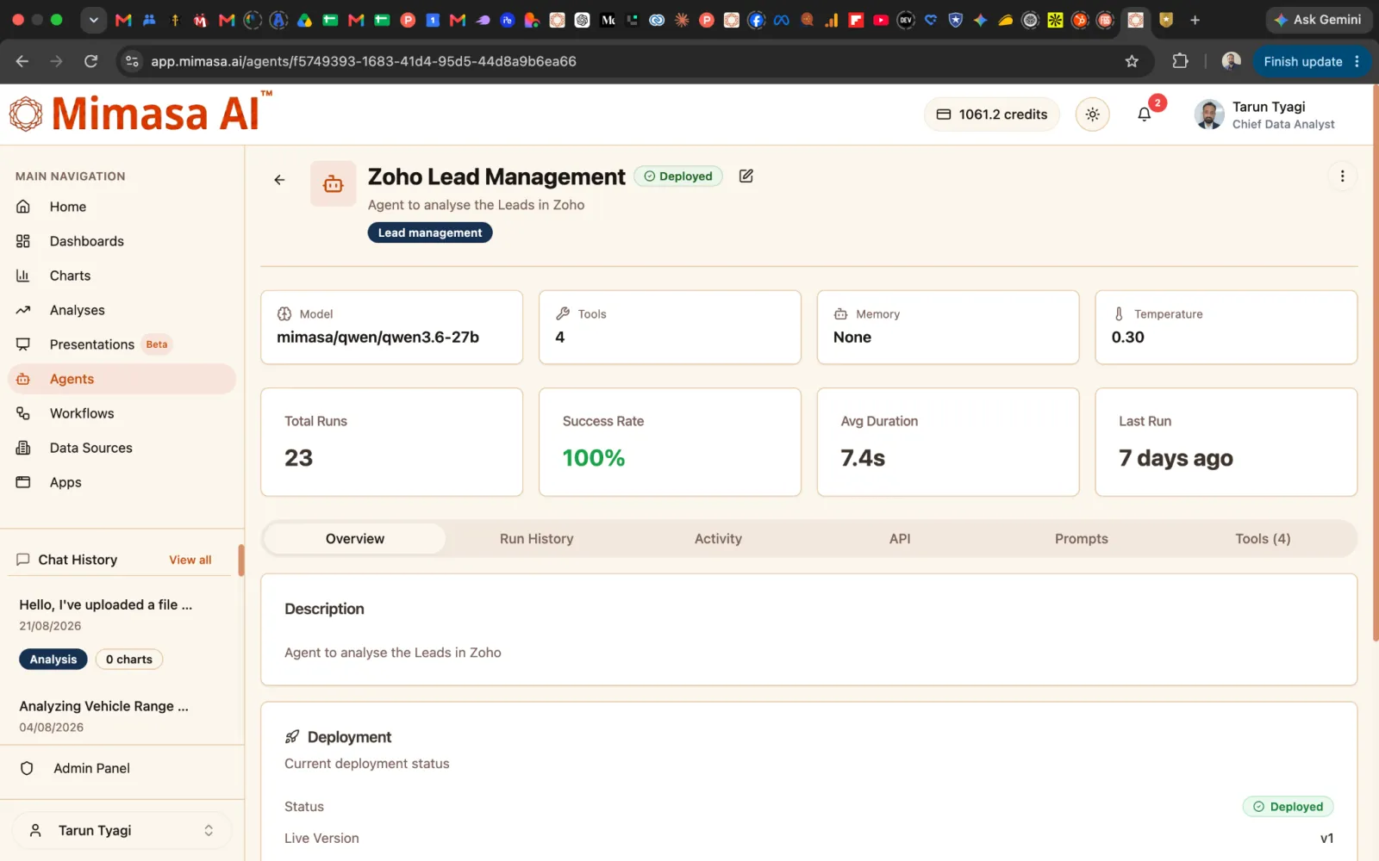
Task: Bookmark this page with star
Action: (x=1132, y=61)
